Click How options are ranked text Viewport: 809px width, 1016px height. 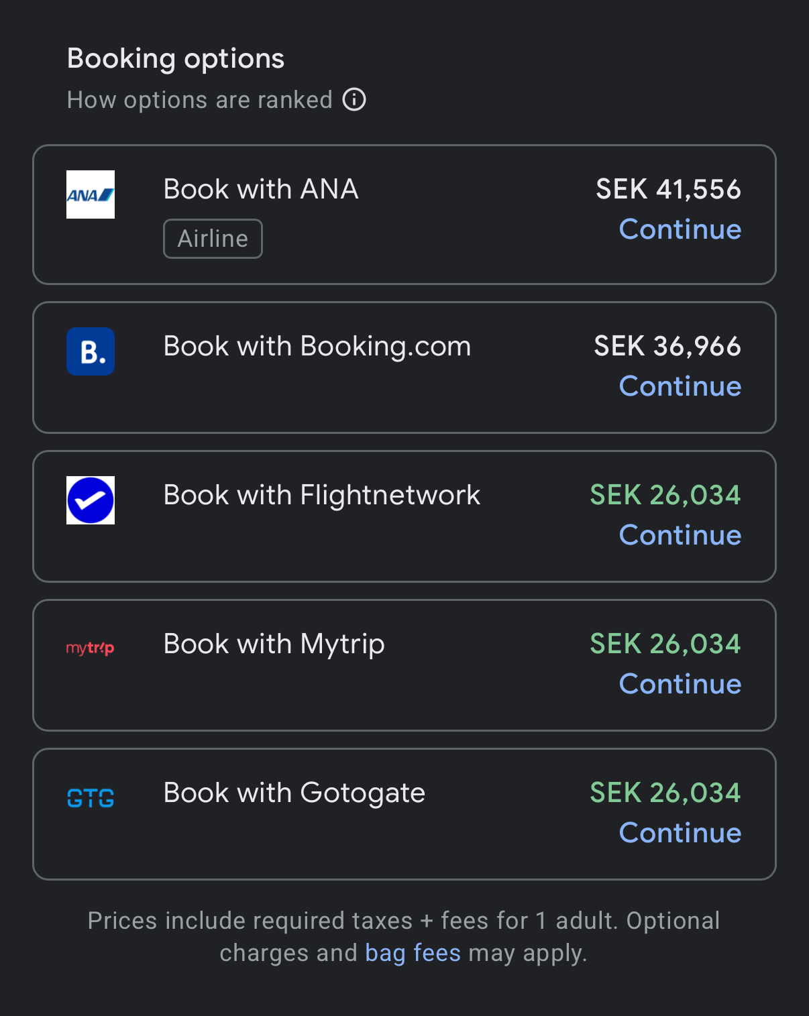tap(200, 100)
